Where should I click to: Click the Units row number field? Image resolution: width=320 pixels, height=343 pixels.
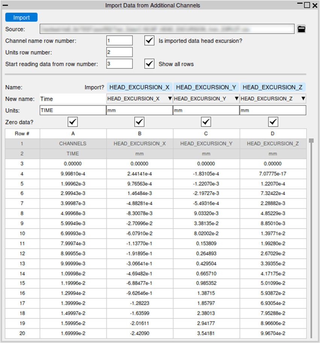pos(119,52)
